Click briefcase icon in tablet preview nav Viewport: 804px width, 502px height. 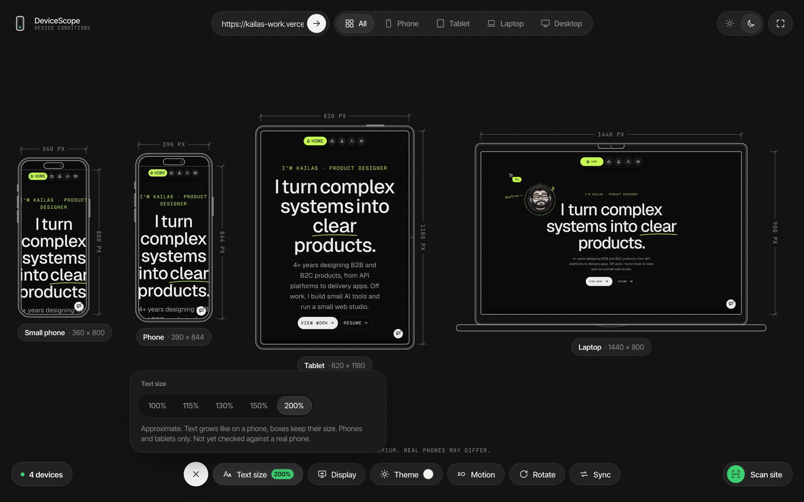coord(332,141)
